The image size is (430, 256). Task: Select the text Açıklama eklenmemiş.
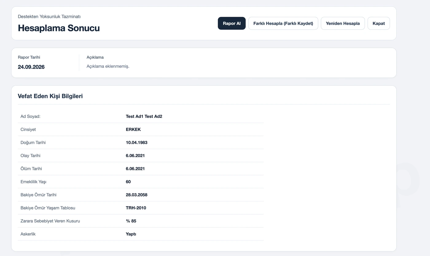coord(108,66)
